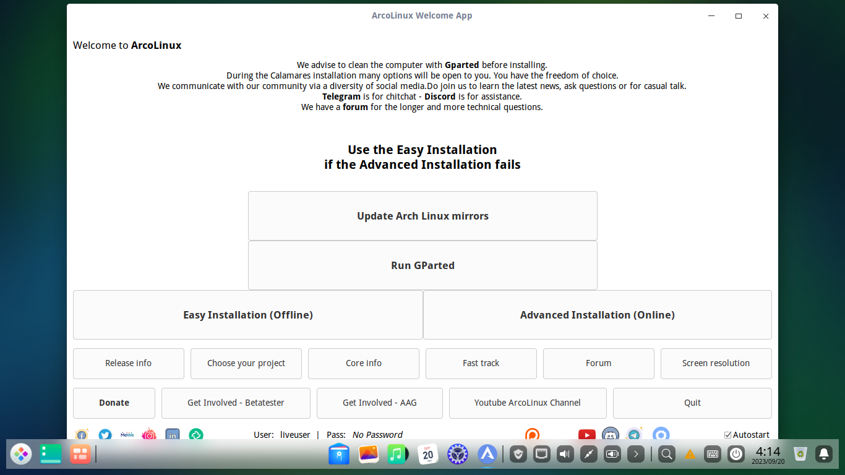Maximize the ArcoLinux Welcome App window
Image resolution: width=845 pixels, height=475 pixels.
point(738,16)
